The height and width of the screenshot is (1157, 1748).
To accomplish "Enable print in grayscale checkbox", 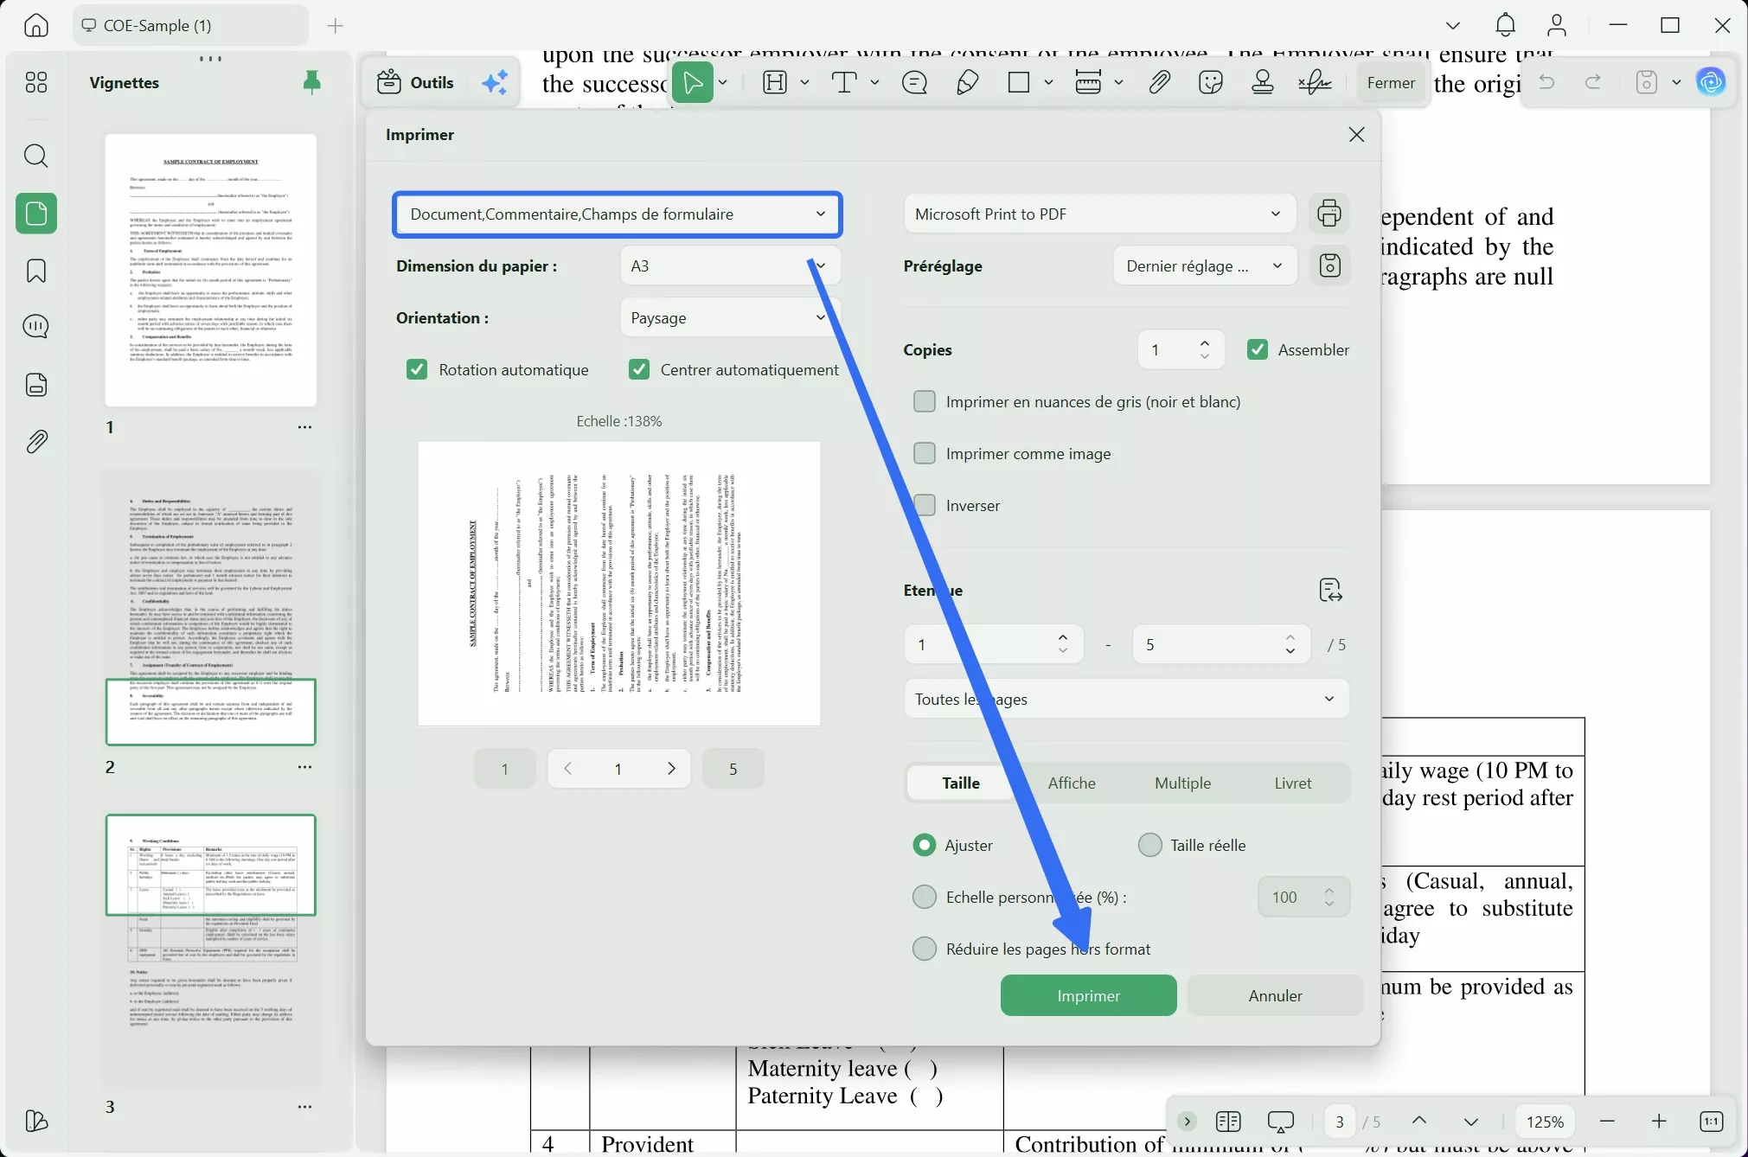I will click(x=925, y=402).
